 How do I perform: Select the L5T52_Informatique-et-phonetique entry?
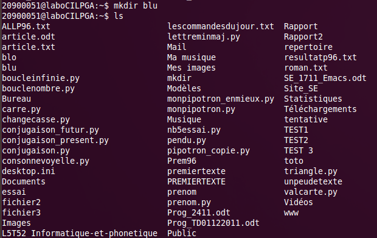click(80, 233)
